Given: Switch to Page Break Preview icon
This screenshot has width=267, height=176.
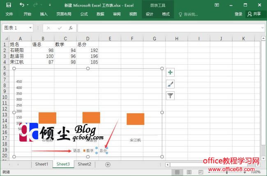Looking at the screenshot, I should coord(201,172).
